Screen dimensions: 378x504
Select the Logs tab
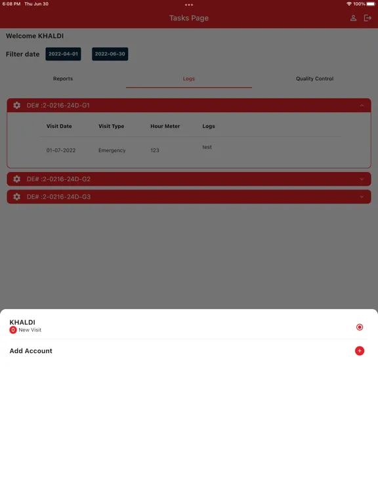[x=189, y=79]
